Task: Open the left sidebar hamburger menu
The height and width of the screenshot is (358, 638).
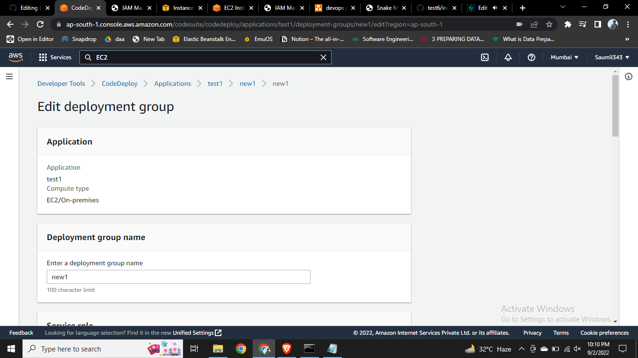Action: coord(9,76)
